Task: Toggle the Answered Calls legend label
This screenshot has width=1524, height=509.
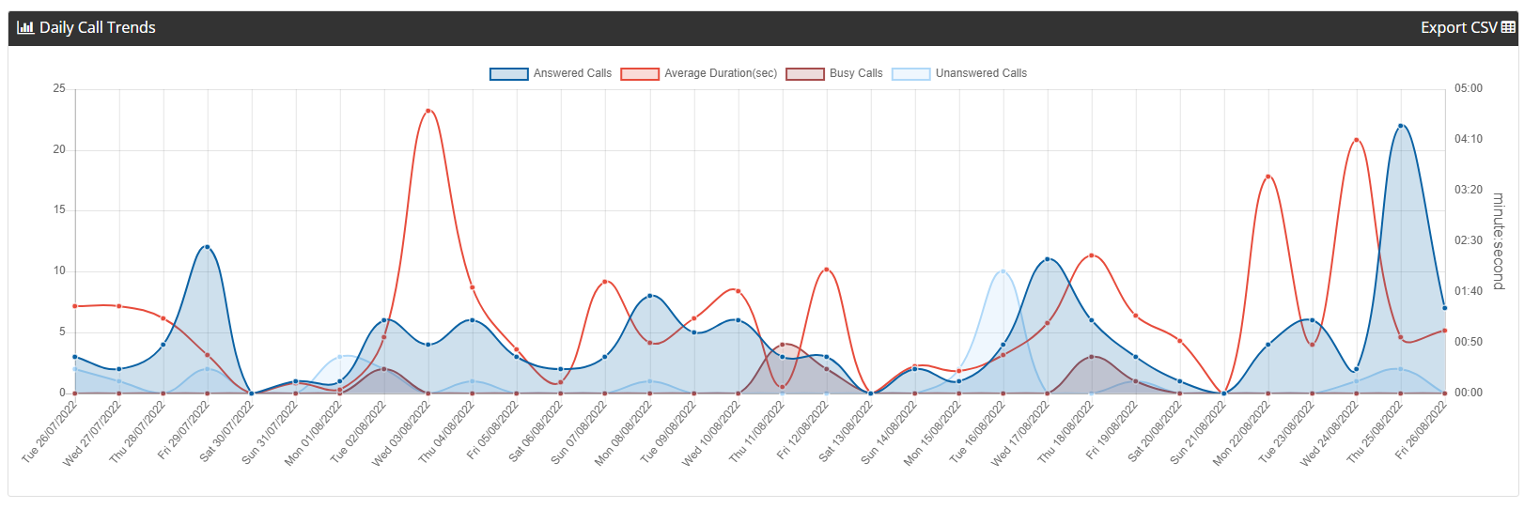Action: pyautogui.click(x=572, y=73)
